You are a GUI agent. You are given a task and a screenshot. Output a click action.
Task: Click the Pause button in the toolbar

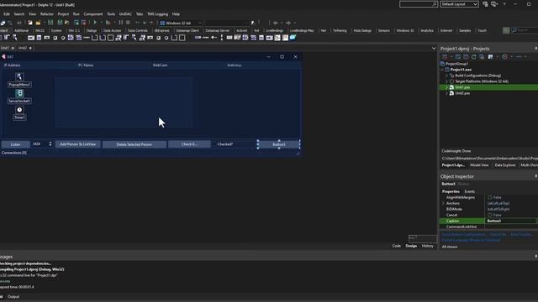[x=120, y=23]
